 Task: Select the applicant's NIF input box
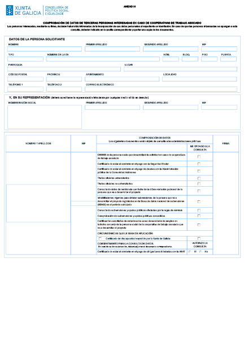click(x=219, y=49)
